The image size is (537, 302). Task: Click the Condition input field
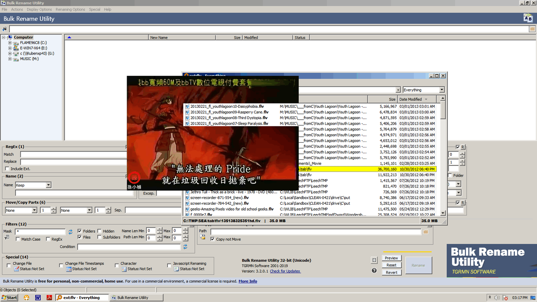coord(128,247)
